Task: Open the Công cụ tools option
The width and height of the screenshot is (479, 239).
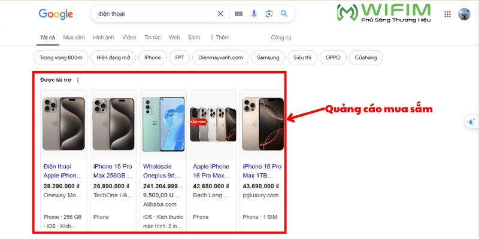Action: coord(281,38)
